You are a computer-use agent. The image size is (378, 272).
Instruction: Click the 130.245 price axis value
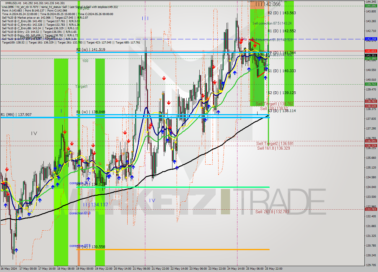(371, 255)
